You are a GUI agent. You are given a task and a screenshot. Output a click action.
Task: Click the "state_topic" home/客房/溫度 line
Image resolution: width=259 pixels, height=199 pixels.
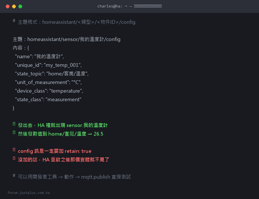pyautogui.click(x=52, y=74)
